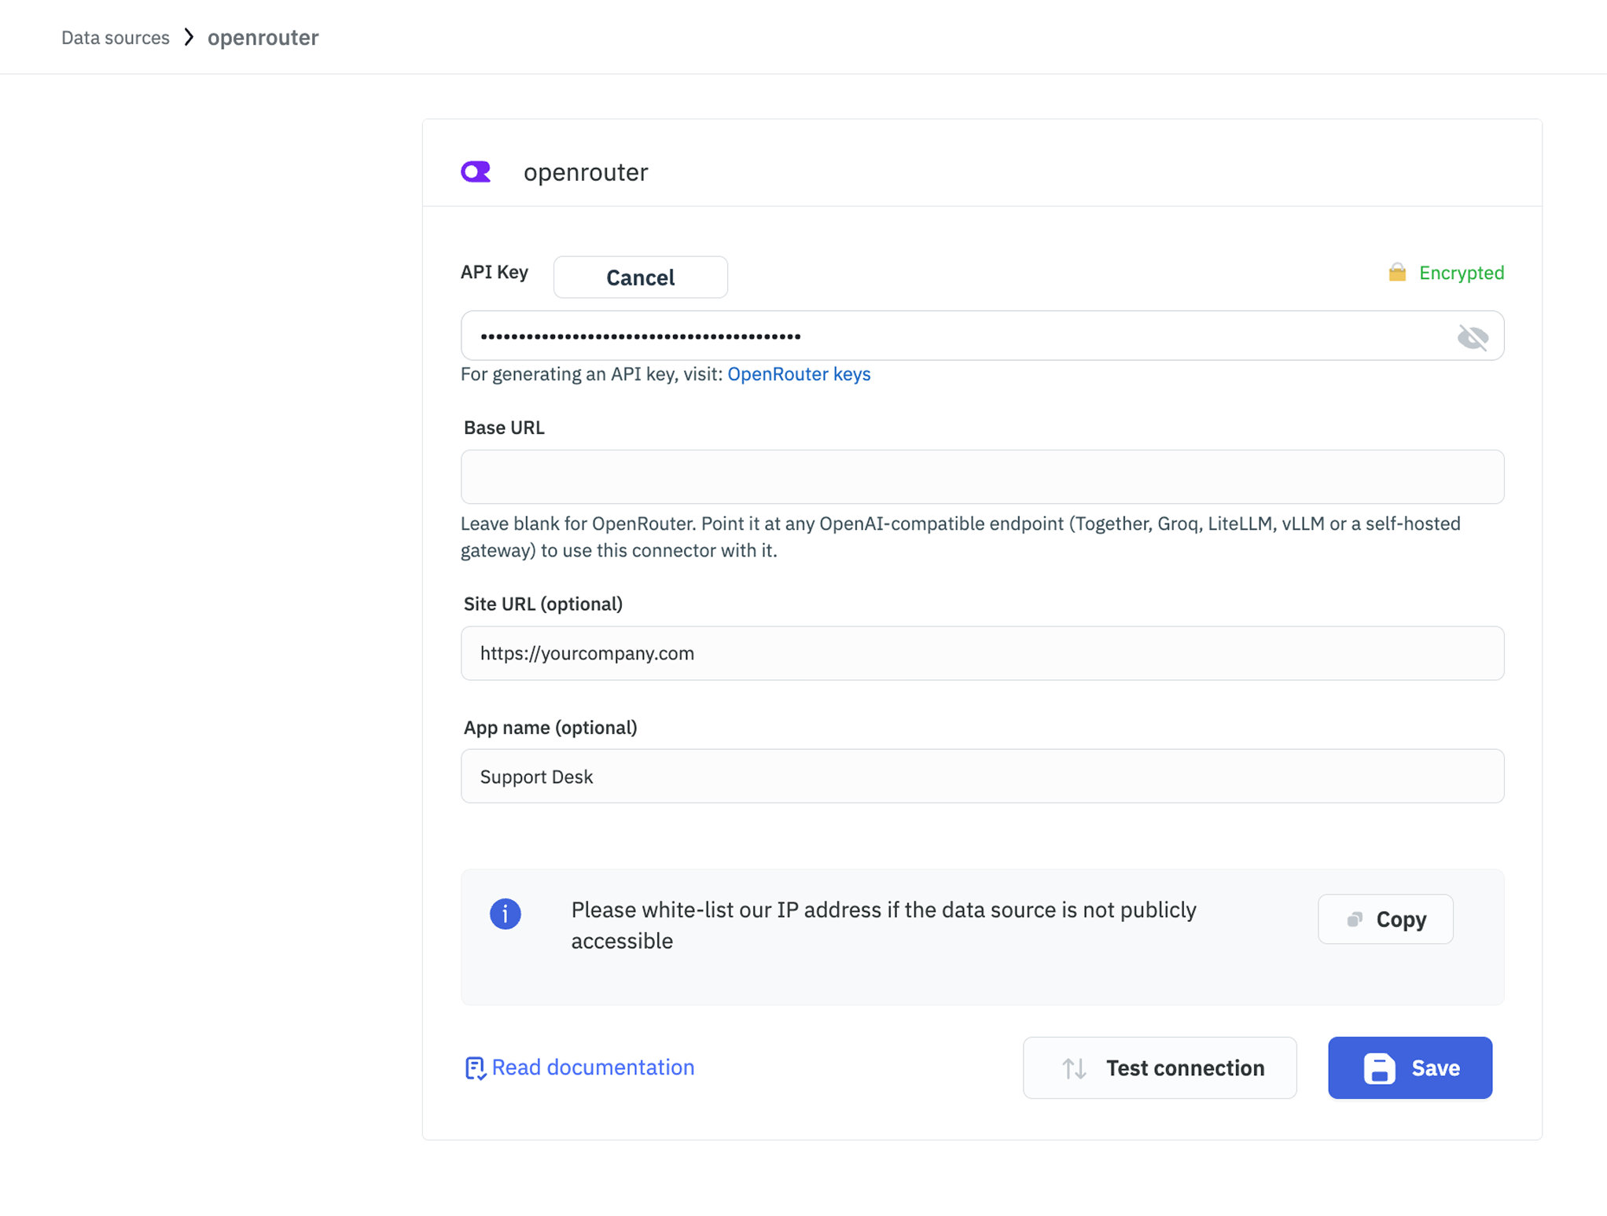The width and height of the screenshot is (1607, 1216).
Task: Click the openrouter breadcrumb title
Action: click(263, 37)
